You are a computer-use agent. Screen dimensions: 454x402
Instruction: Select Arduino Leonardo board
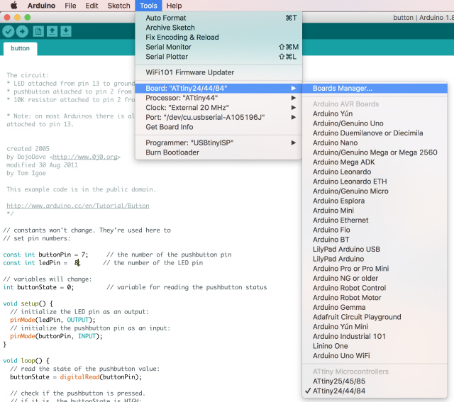375,172
